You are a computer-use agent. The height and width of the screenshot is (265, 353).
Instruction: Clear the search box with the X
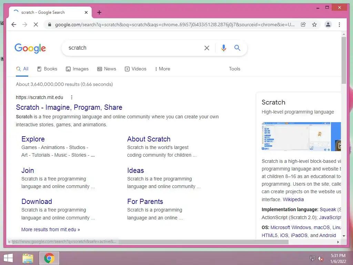click(x=207, y=48)
